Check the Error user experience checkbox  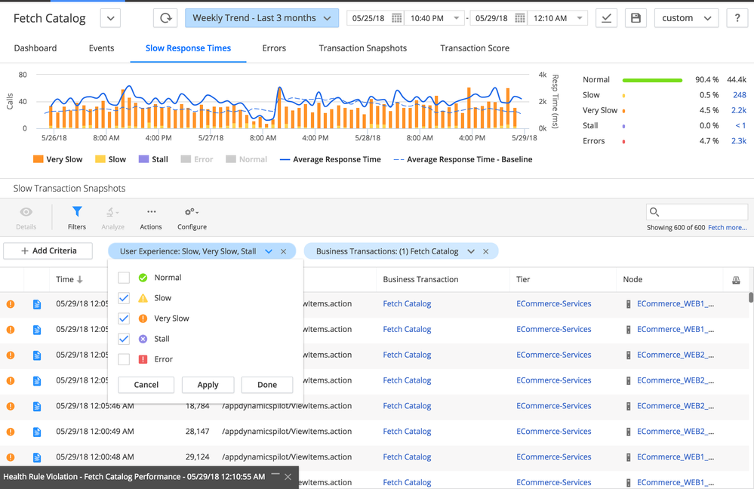124,359
